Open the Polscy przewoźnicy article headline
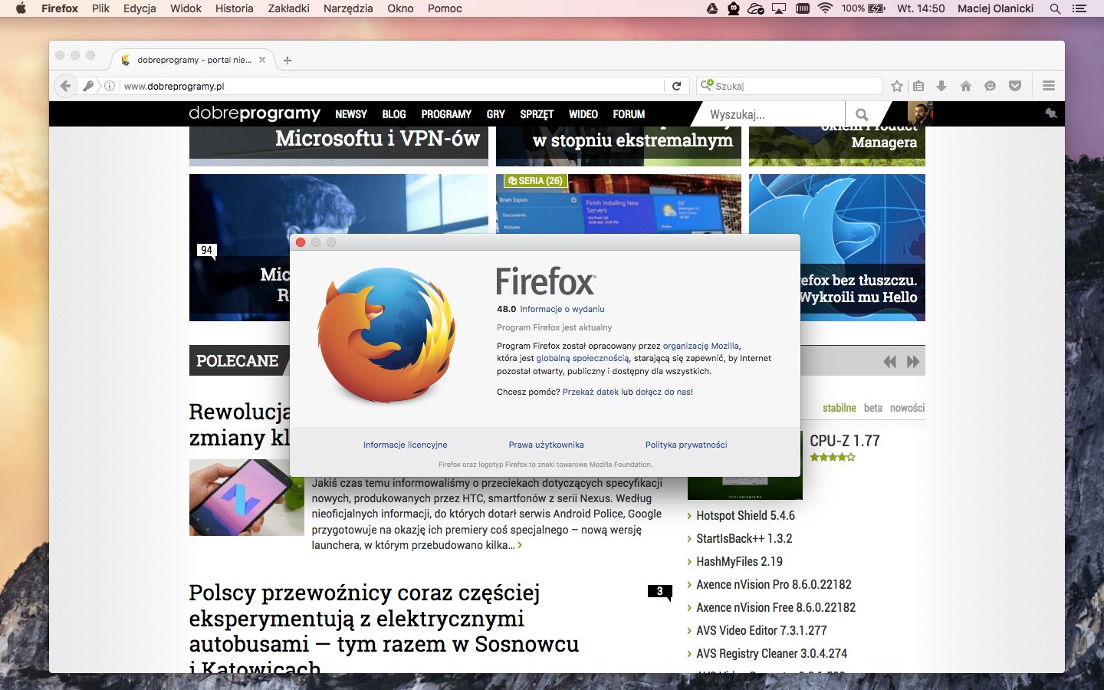 point(383,630)
